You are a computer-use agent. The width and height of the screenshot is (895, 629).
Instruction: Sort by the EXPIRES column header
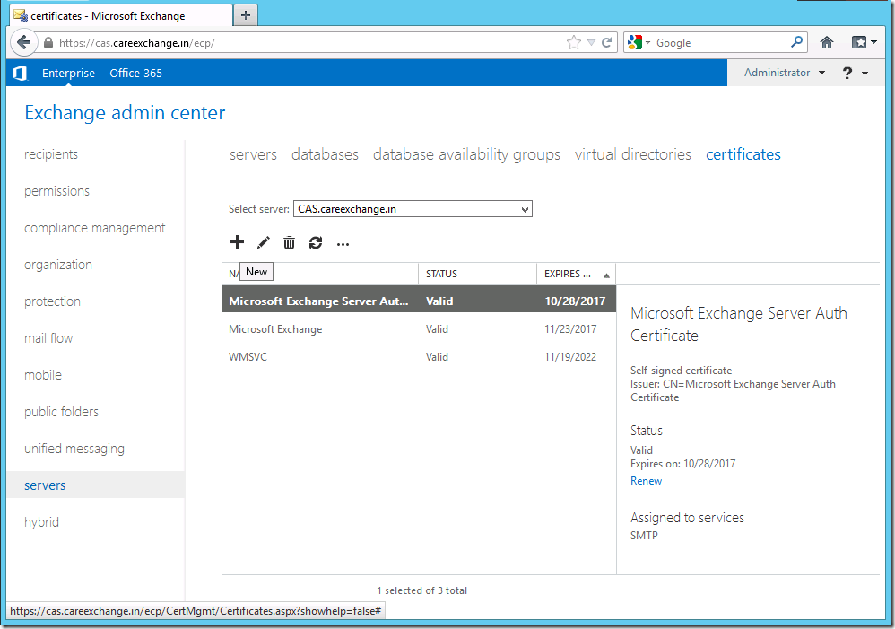click(x=576, y=274)
